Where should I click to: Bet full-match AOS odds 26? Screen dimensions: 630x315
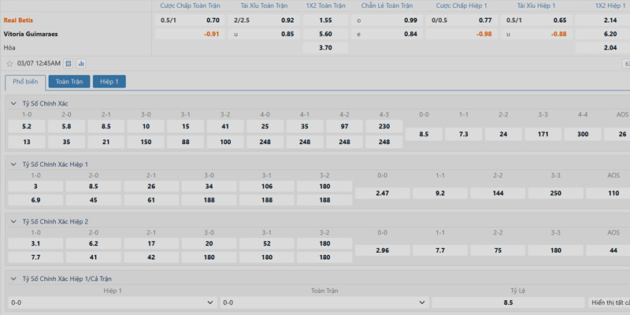pyautogui.click(x=617, y=134)
